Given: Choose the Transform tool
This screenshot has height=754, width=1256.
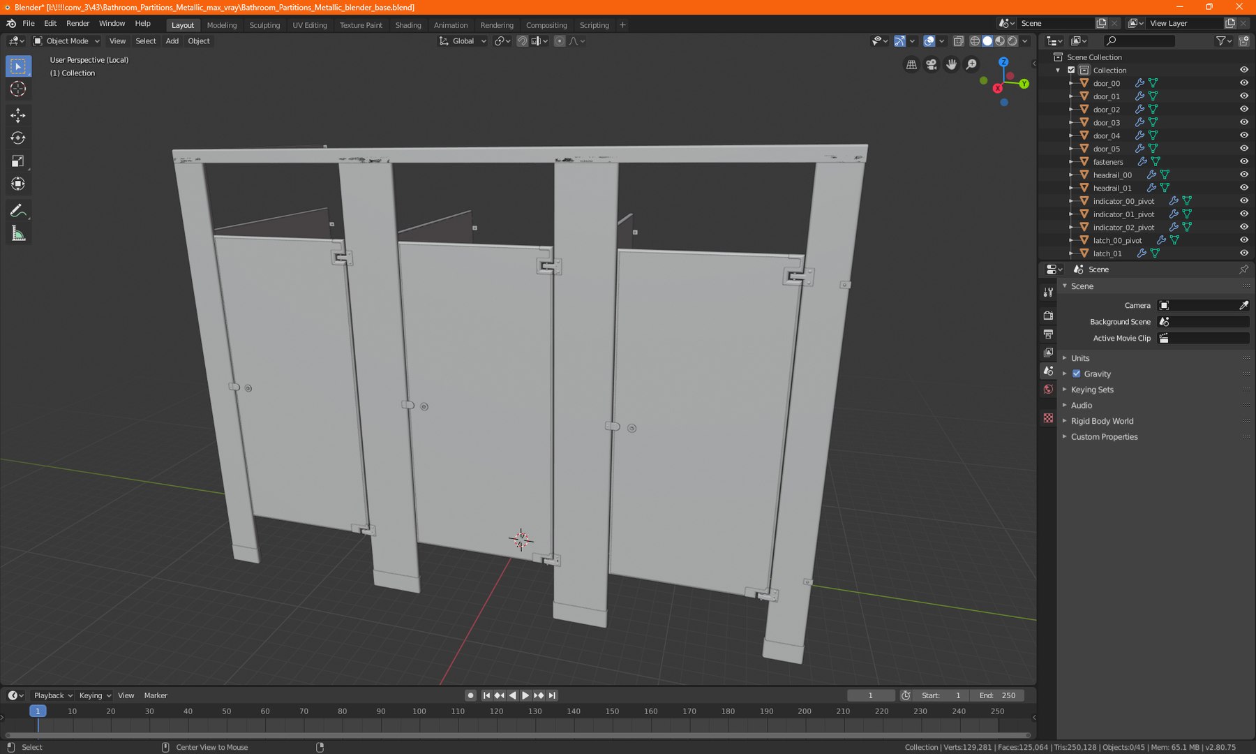Looking at the screenshot, I should (18, 184).
